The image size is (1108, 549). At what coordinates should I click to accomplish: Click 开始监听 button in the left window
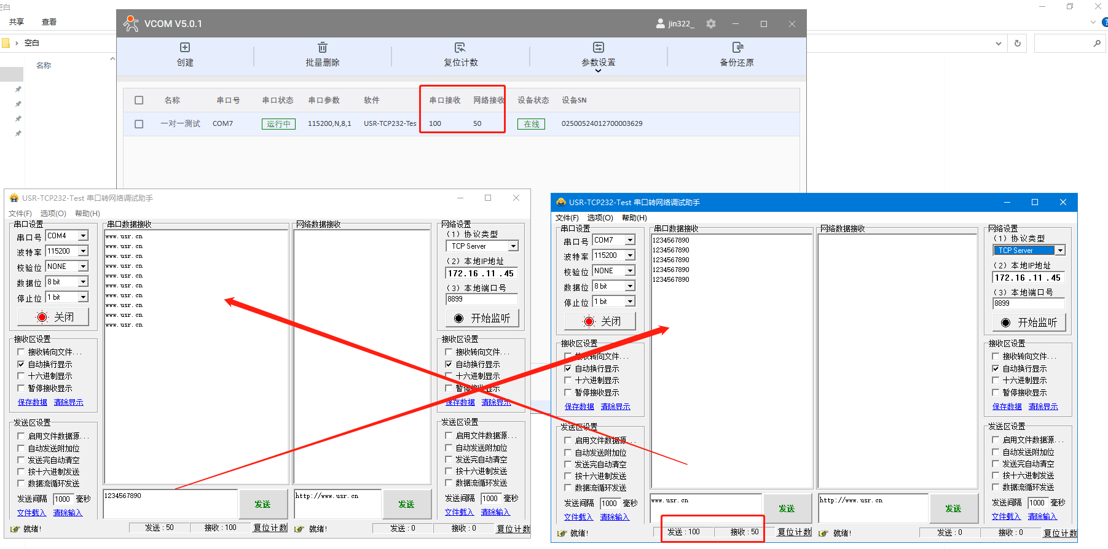pyautogui.click(x=482, y=318)
